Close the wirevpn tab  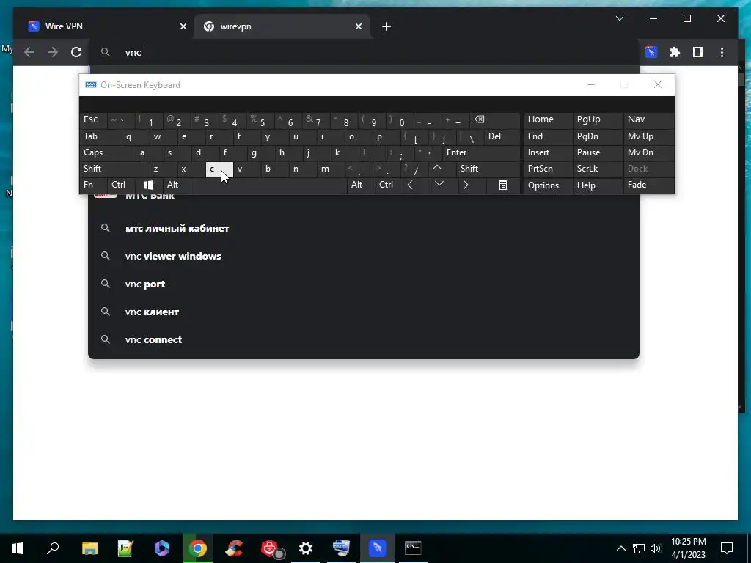click(358, 27)
